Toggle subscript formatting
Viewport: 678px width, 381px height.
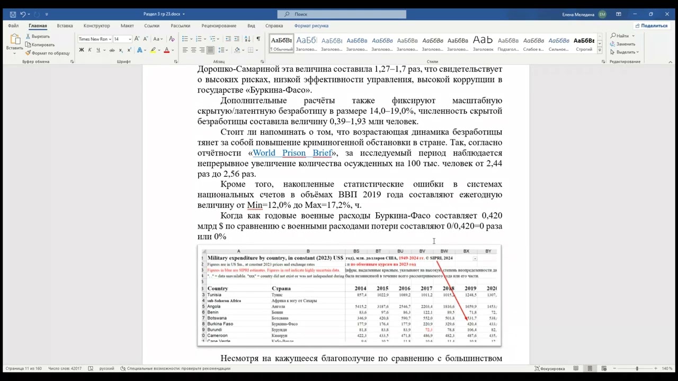click(121, 50)
